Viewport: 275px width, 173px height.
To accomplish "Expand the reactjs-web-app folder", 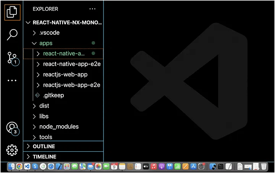I will (63, 74).
